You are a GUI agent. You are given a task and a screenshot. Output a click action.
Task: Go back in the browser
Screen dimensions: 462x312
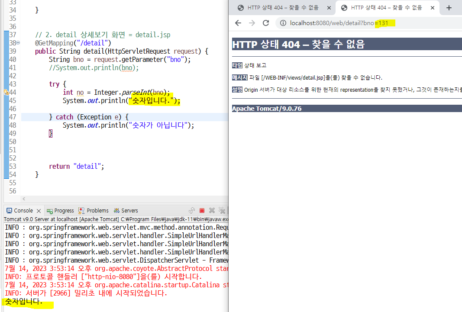pos(238,23)
